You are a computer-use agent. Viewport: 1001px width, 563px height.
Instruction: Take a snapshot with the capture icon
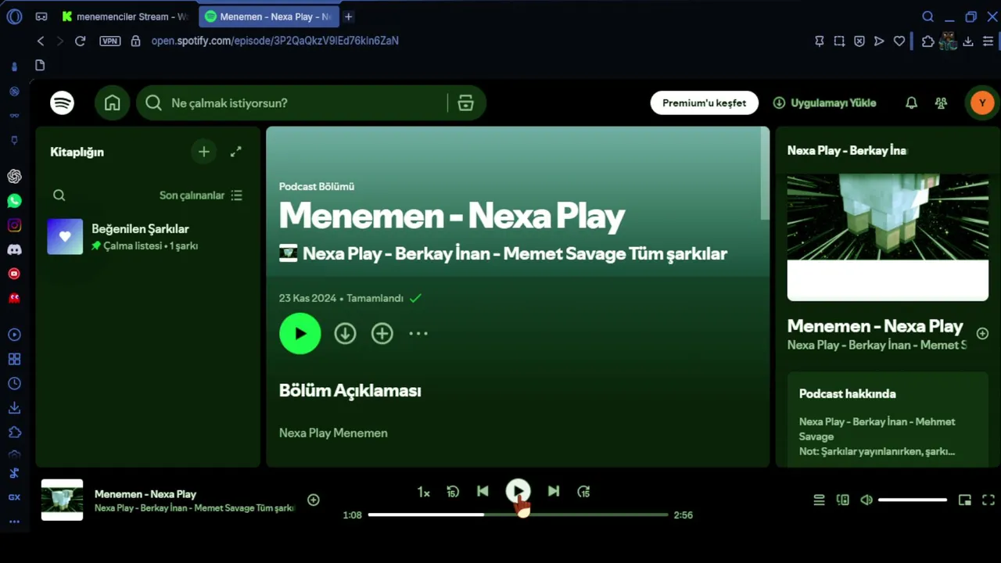839,41
